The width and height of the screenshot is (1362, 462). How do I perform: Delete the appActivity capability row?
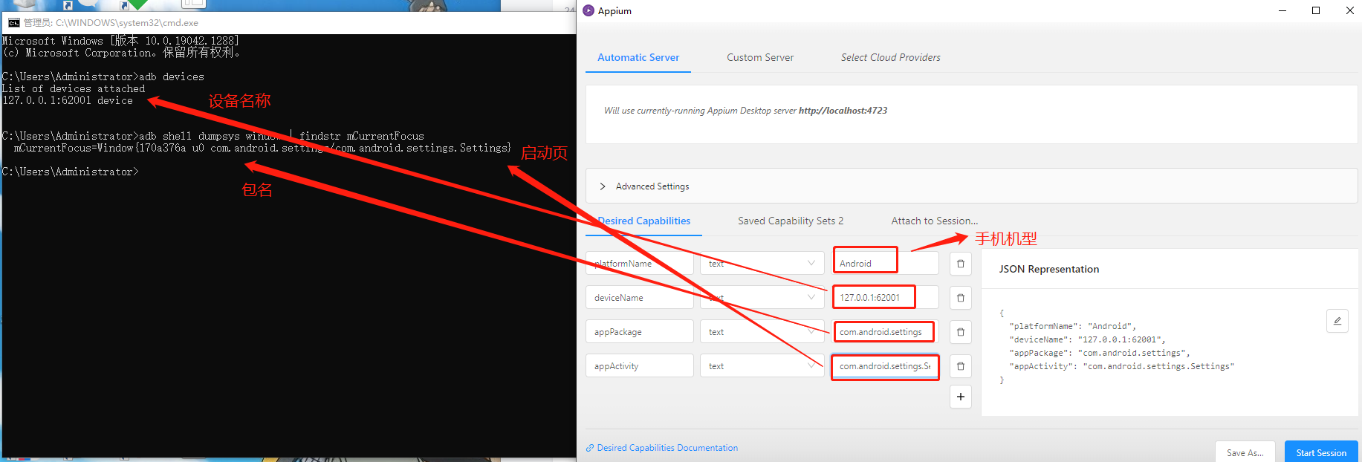pyautogui.click(x=961, y=366)
